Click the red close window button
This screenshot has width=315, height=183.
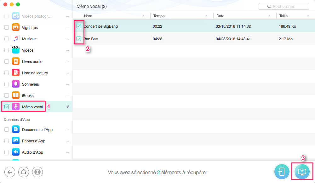point(5,4)
